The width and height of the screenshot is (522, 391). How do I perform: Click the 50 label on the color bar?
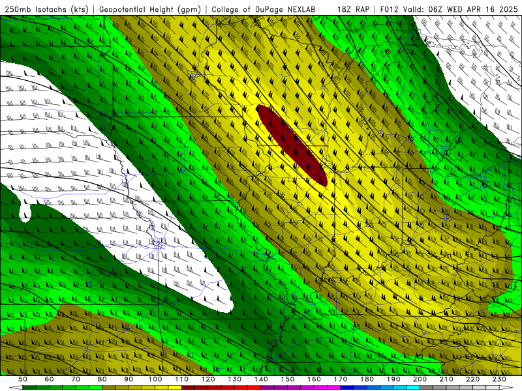(23, 379)
